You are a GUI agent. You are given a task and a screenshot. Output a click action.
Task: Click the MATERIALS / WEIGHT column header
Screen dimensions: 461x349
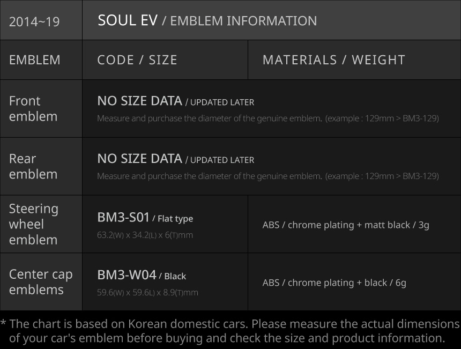[333, 60]
